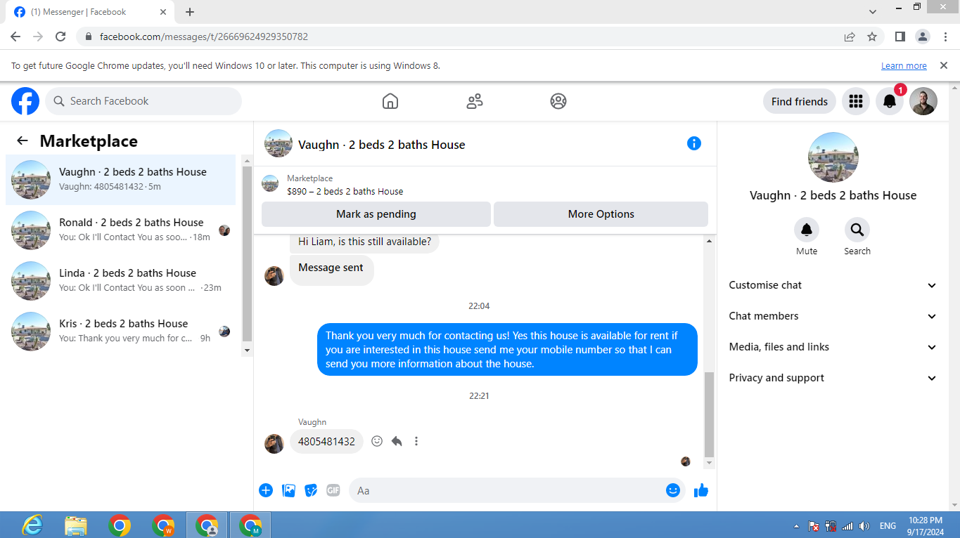Click the conversation list scrollbar
This screenshot has height=538, width=960.
[247, 254]
